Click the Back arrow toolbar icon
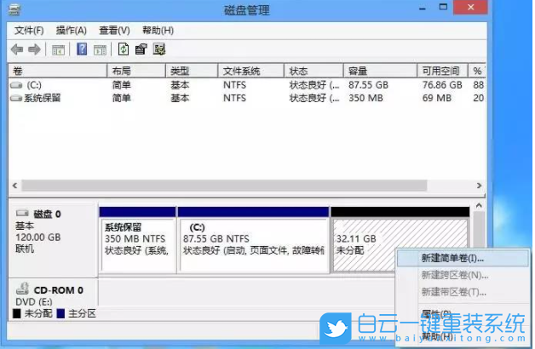This screenshot has height=349, width=535. click(x=17, y=49)
